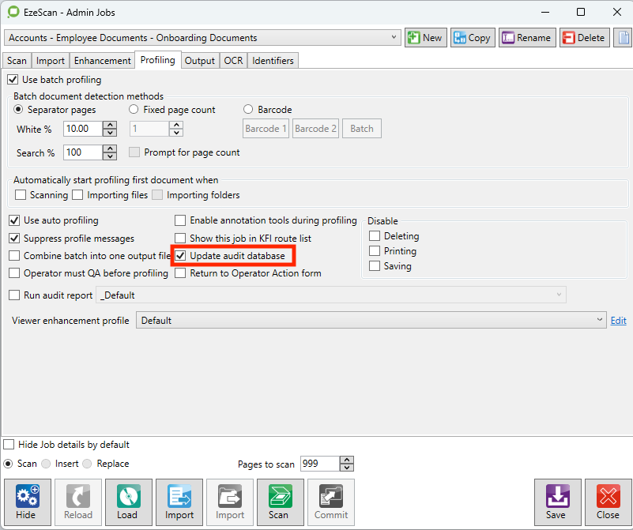Delete the current job using Delete button
This screenshot has width=633, height=530.
click(x=583, y=38)
